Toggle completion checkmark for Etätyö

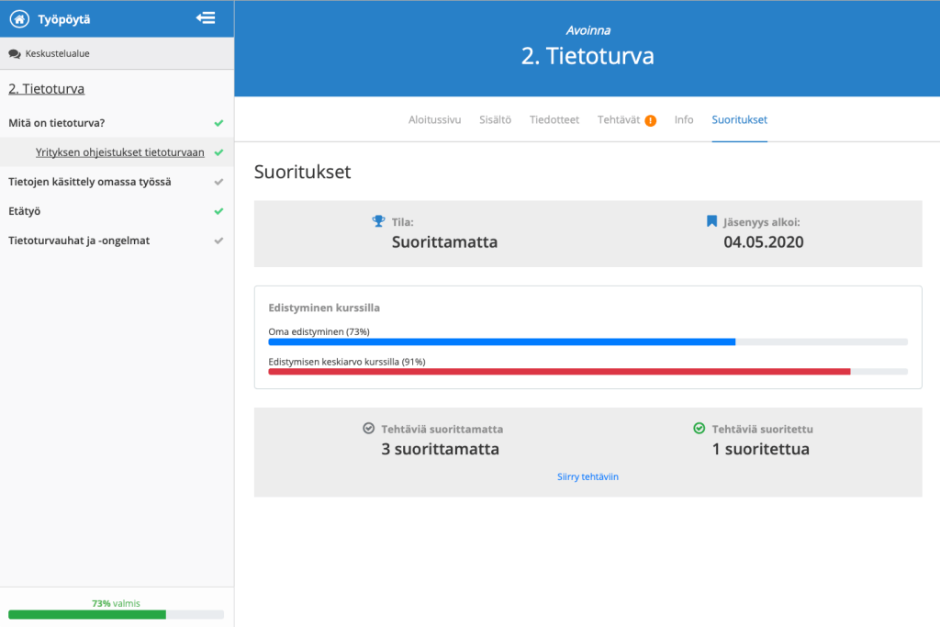point(218,211)
